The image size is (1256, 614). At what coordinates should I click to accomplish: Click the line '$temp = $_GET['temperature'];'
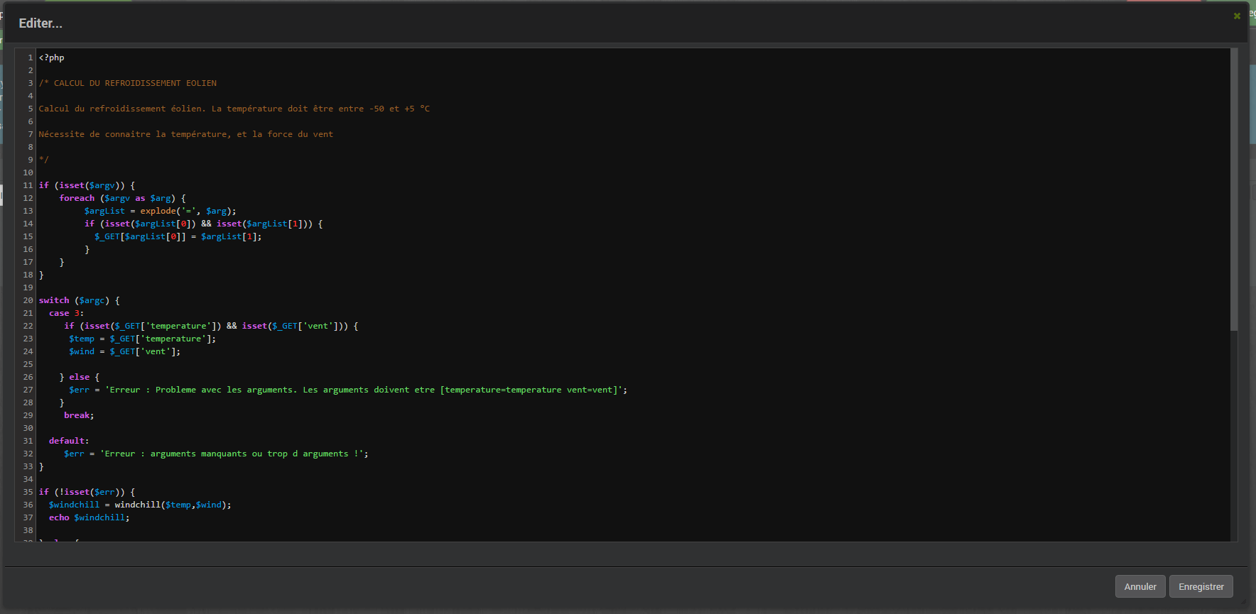142,339
